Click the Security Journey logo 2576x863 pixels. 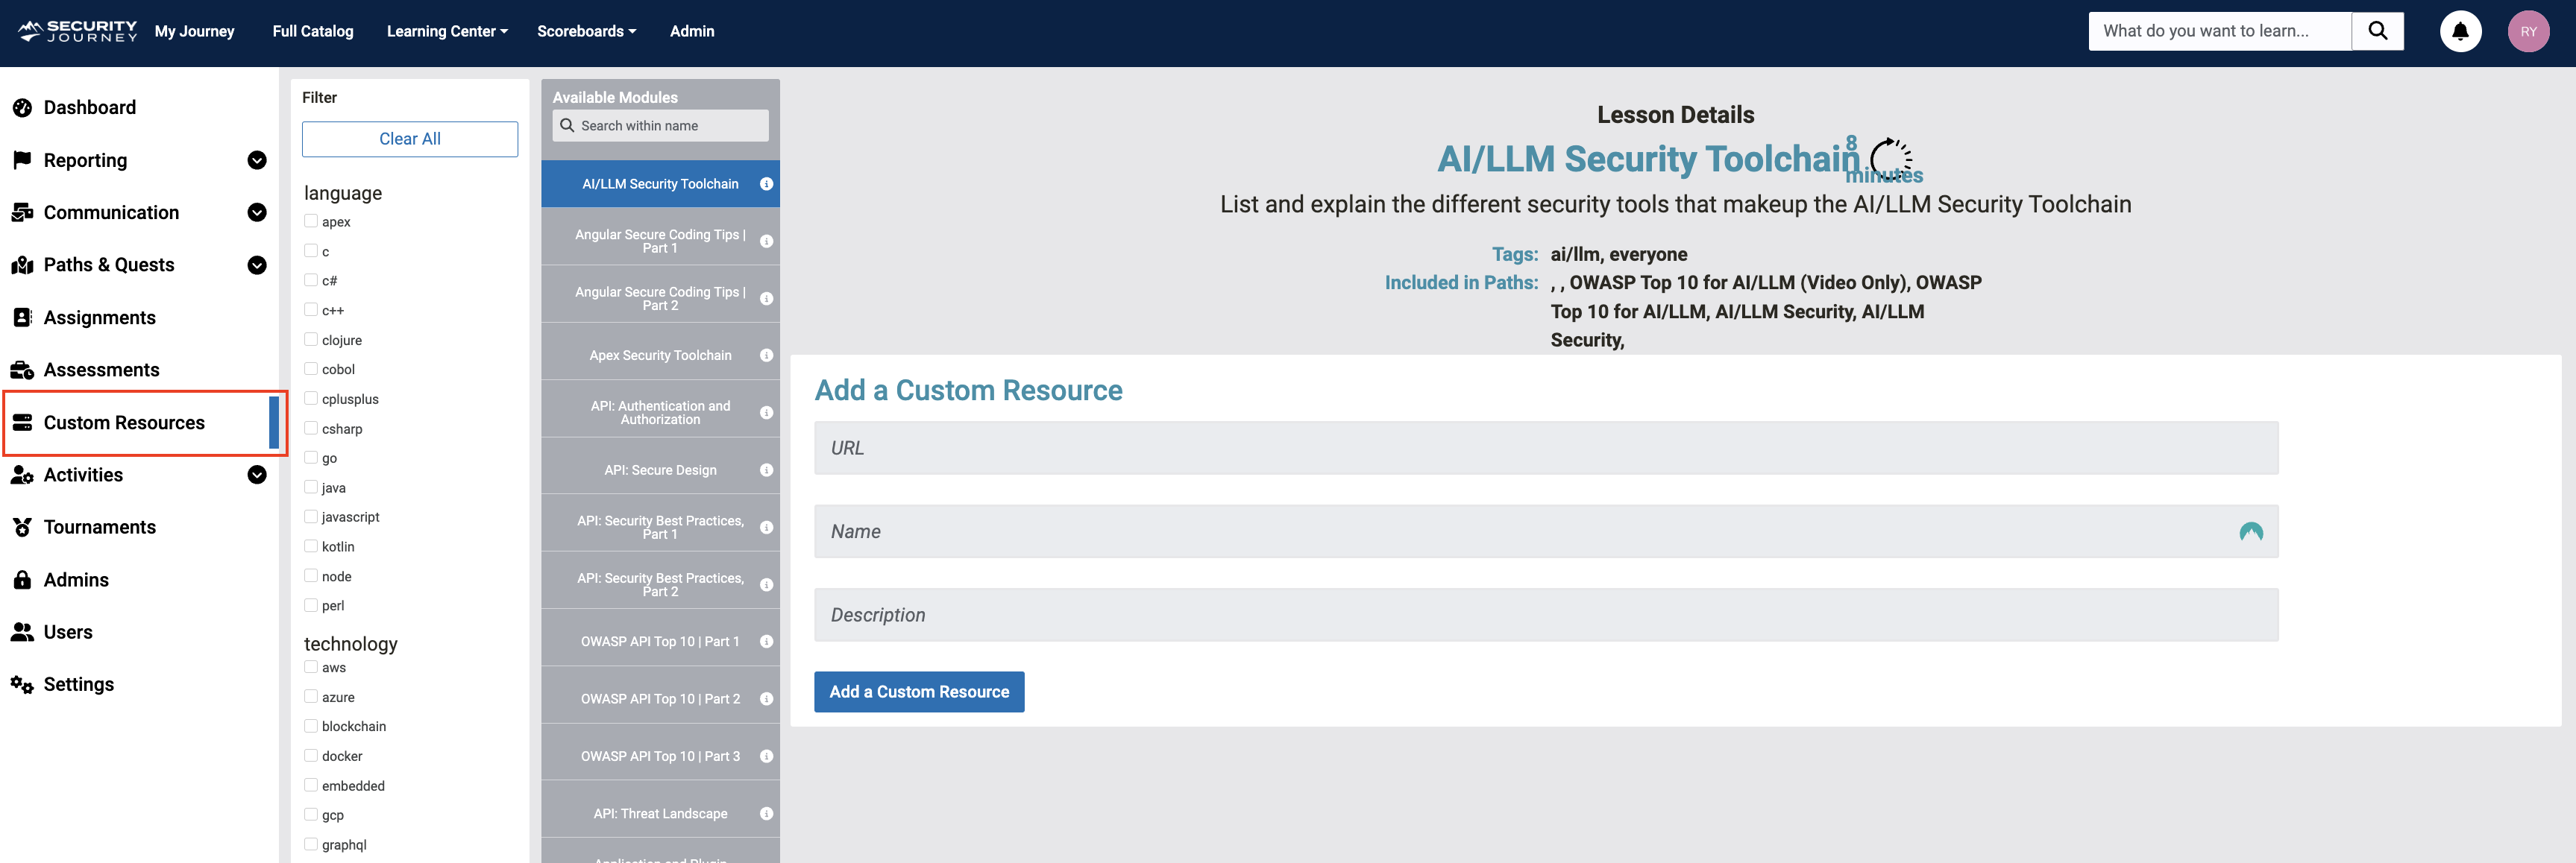(78, 31)
